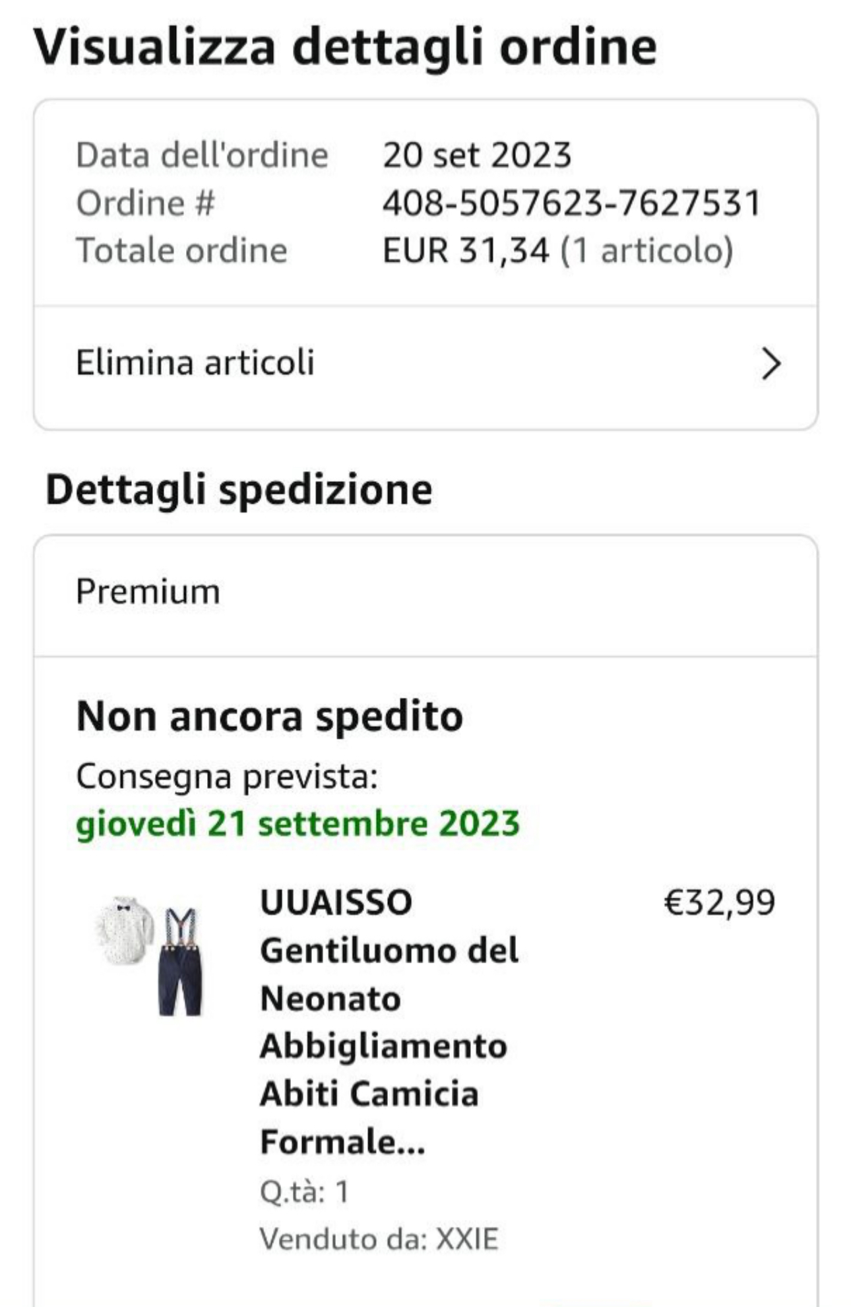Screen dimensions: 851x1307
Task: Click the giovedì 21 settembre 2023 delivery date
Action: [298, 824]
